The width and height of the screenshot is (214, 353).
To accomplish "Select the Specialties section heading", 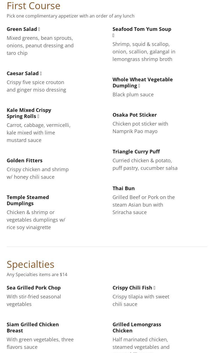I will pos(30,264).
